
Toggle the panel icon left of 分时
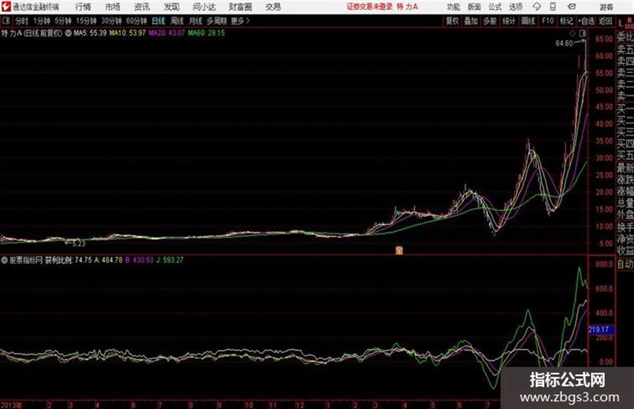point(6,21)
